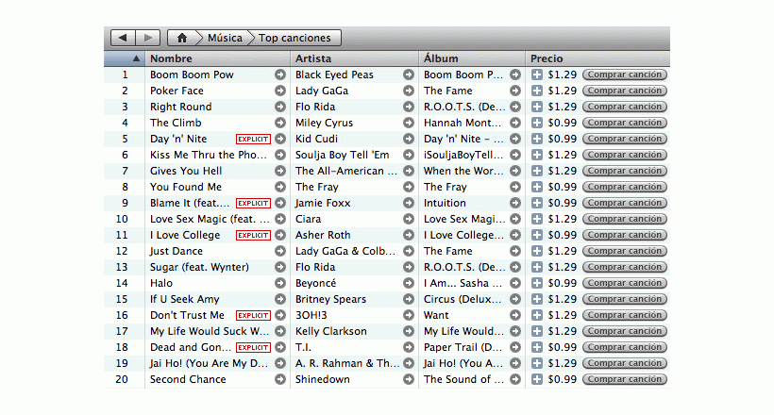Open the song arrow for The Climb

point(280,123)
